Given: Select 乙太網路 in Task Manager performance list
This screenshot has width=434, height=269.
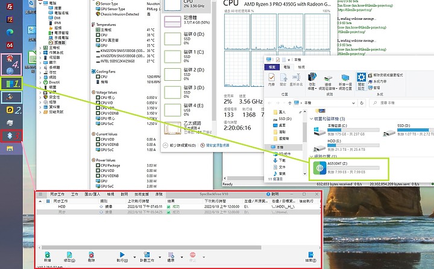Looking at the screenshot, I should (187, 128).
